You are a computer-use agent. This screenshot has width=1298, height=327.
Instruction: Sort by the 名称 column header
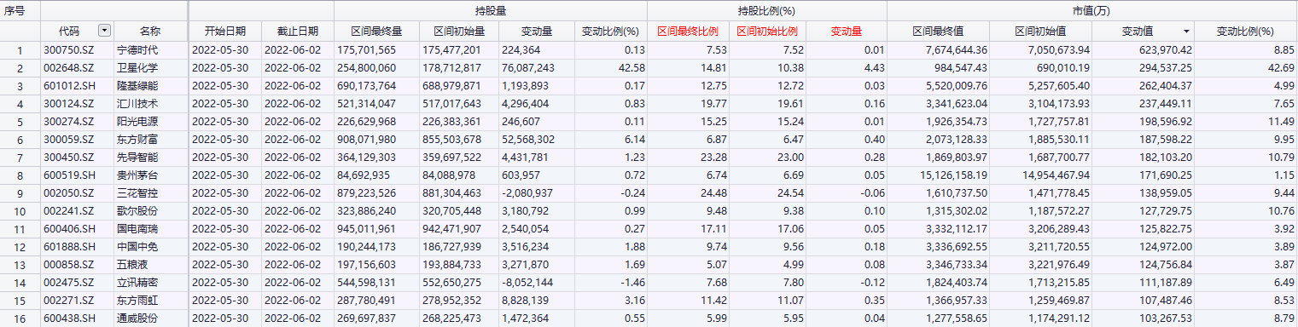pos(150,32)
